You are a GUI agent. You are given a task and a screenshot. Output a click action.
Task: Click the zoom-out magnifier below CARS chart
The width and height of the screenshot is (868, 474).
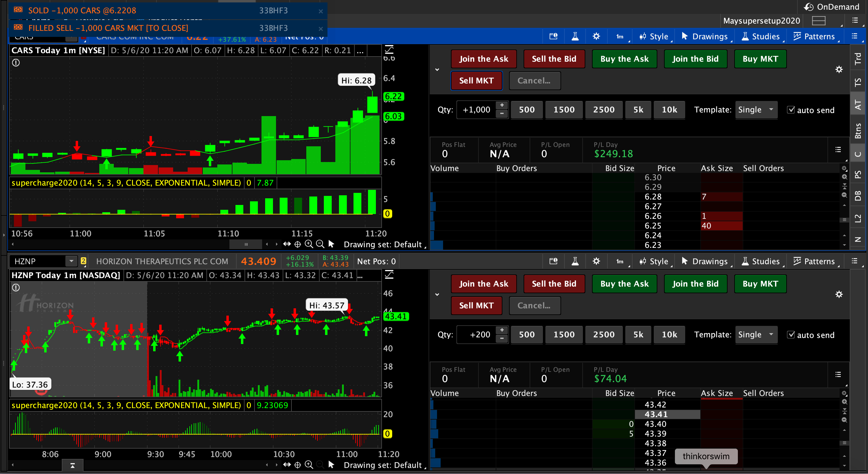(320, 244)
